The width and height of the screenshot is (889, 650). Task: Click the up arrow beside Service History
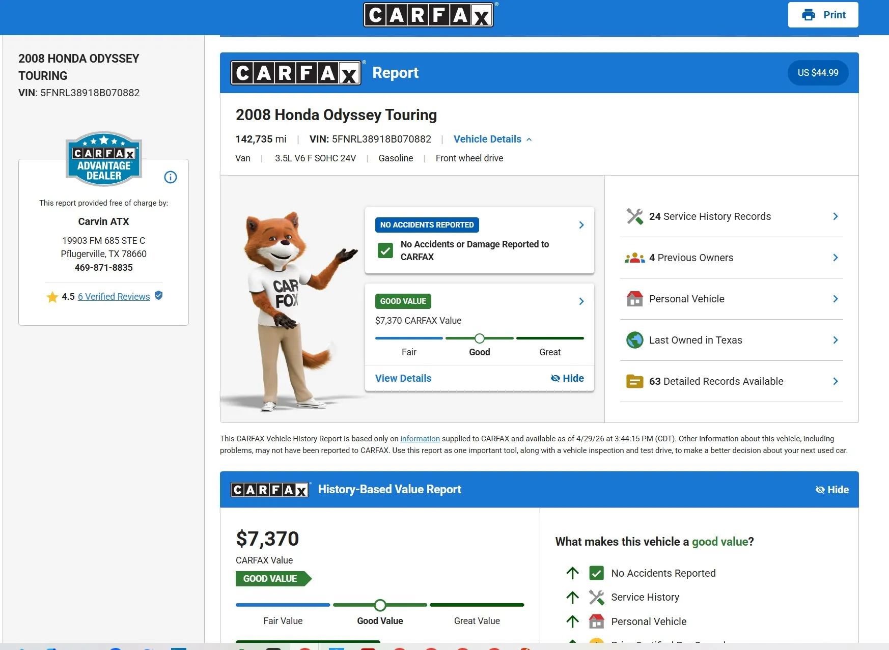(573, 597)
